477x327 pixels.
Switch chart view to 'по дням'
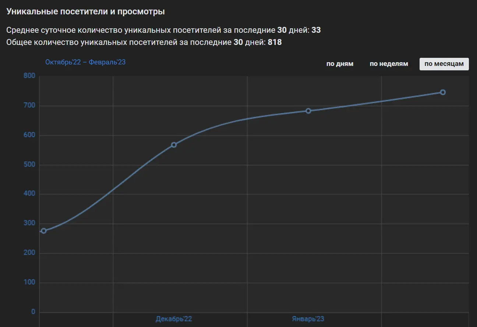(x=340, y=64)
